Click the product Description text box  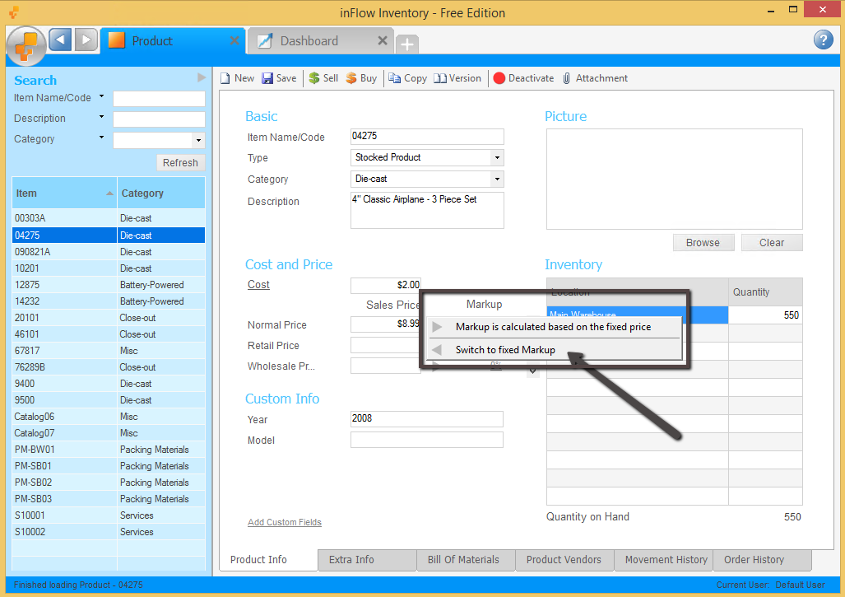tap(427, 210)
